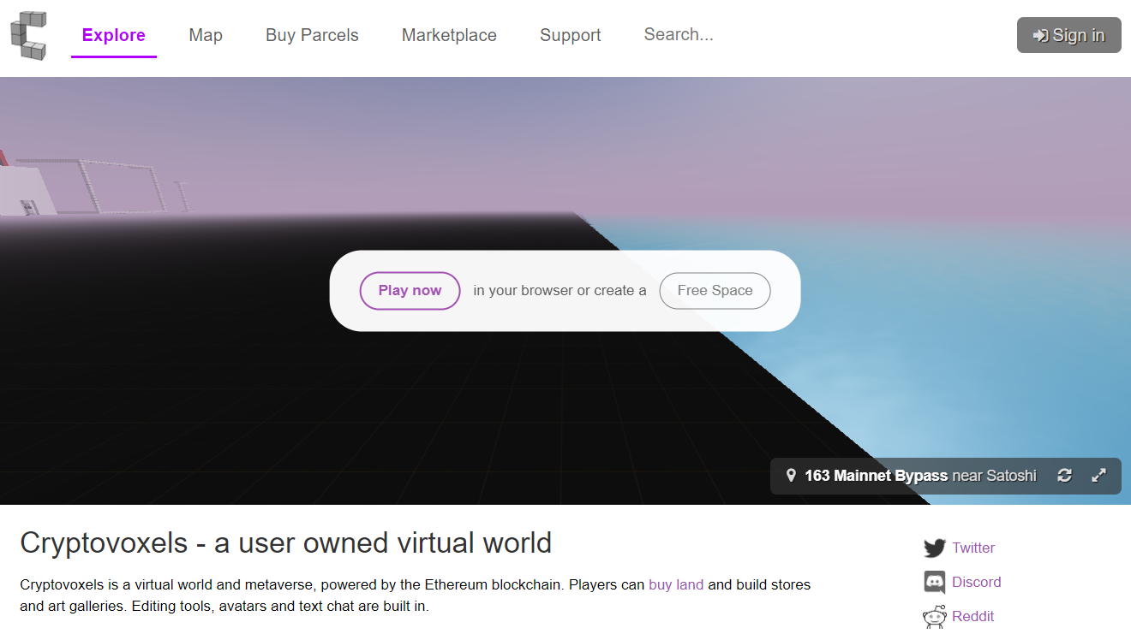1131x634 pixels.
Task: Click the 'near Satoshi' location text
Action: (994, 476)
